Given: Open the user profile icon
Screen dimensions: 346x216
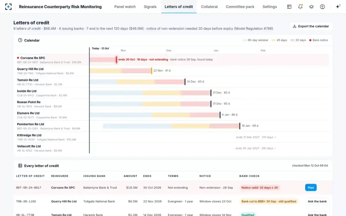Looking at the screenshot, I should pos(322,7).
